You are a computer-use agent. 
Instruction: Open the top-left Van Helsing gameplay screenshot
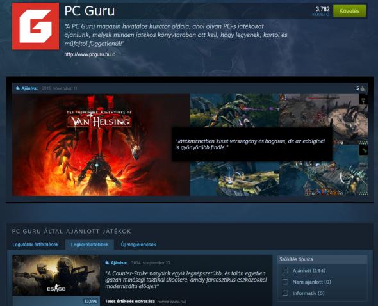coord(234,111)
